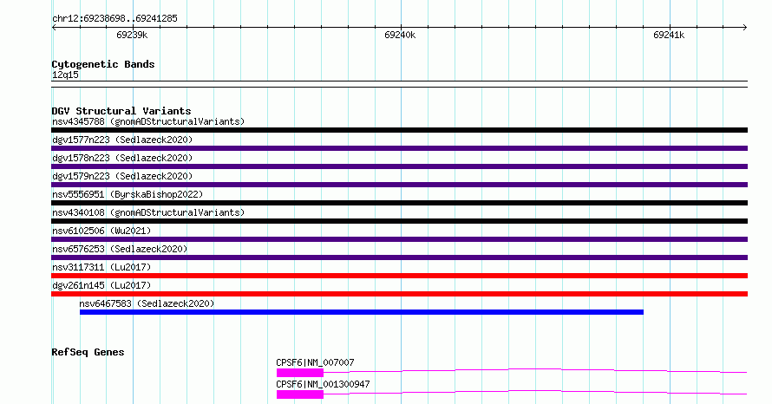
Task: Click the magenta exon block of CPSF6|NM_007007
Action: pos(300,373)
